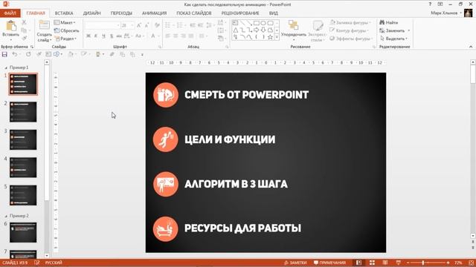Click the Find (Найти) binoculars icon

(382, 22)
